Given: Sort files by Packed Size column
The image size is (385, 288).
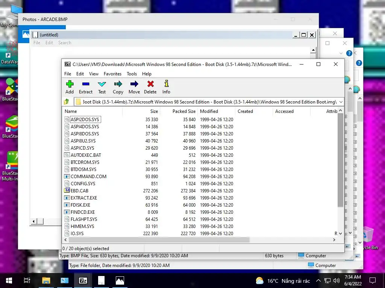Looking at the screenshot, I should pyautogui.click(x=179, y=111).
